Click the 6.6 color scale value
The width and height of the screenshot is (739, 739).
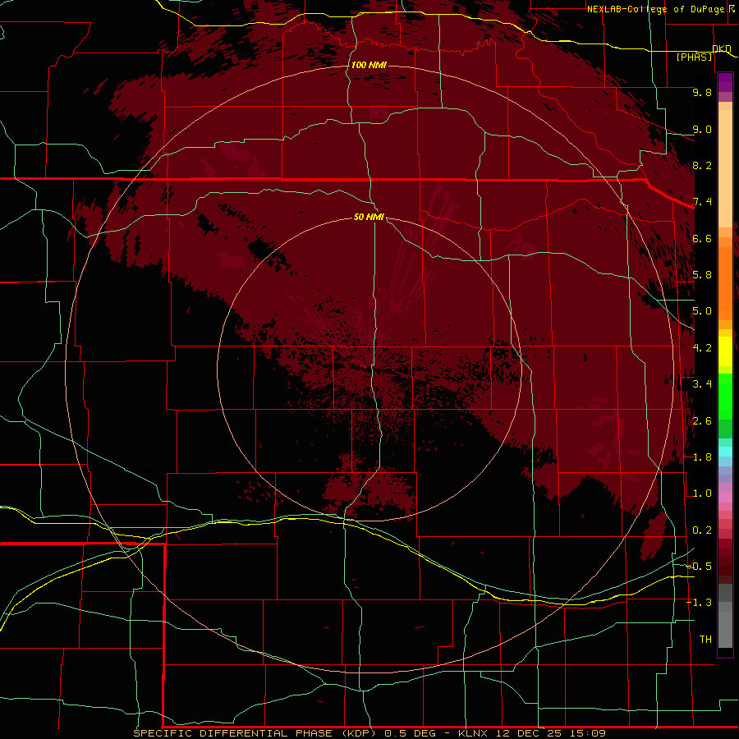coord(702,238)
